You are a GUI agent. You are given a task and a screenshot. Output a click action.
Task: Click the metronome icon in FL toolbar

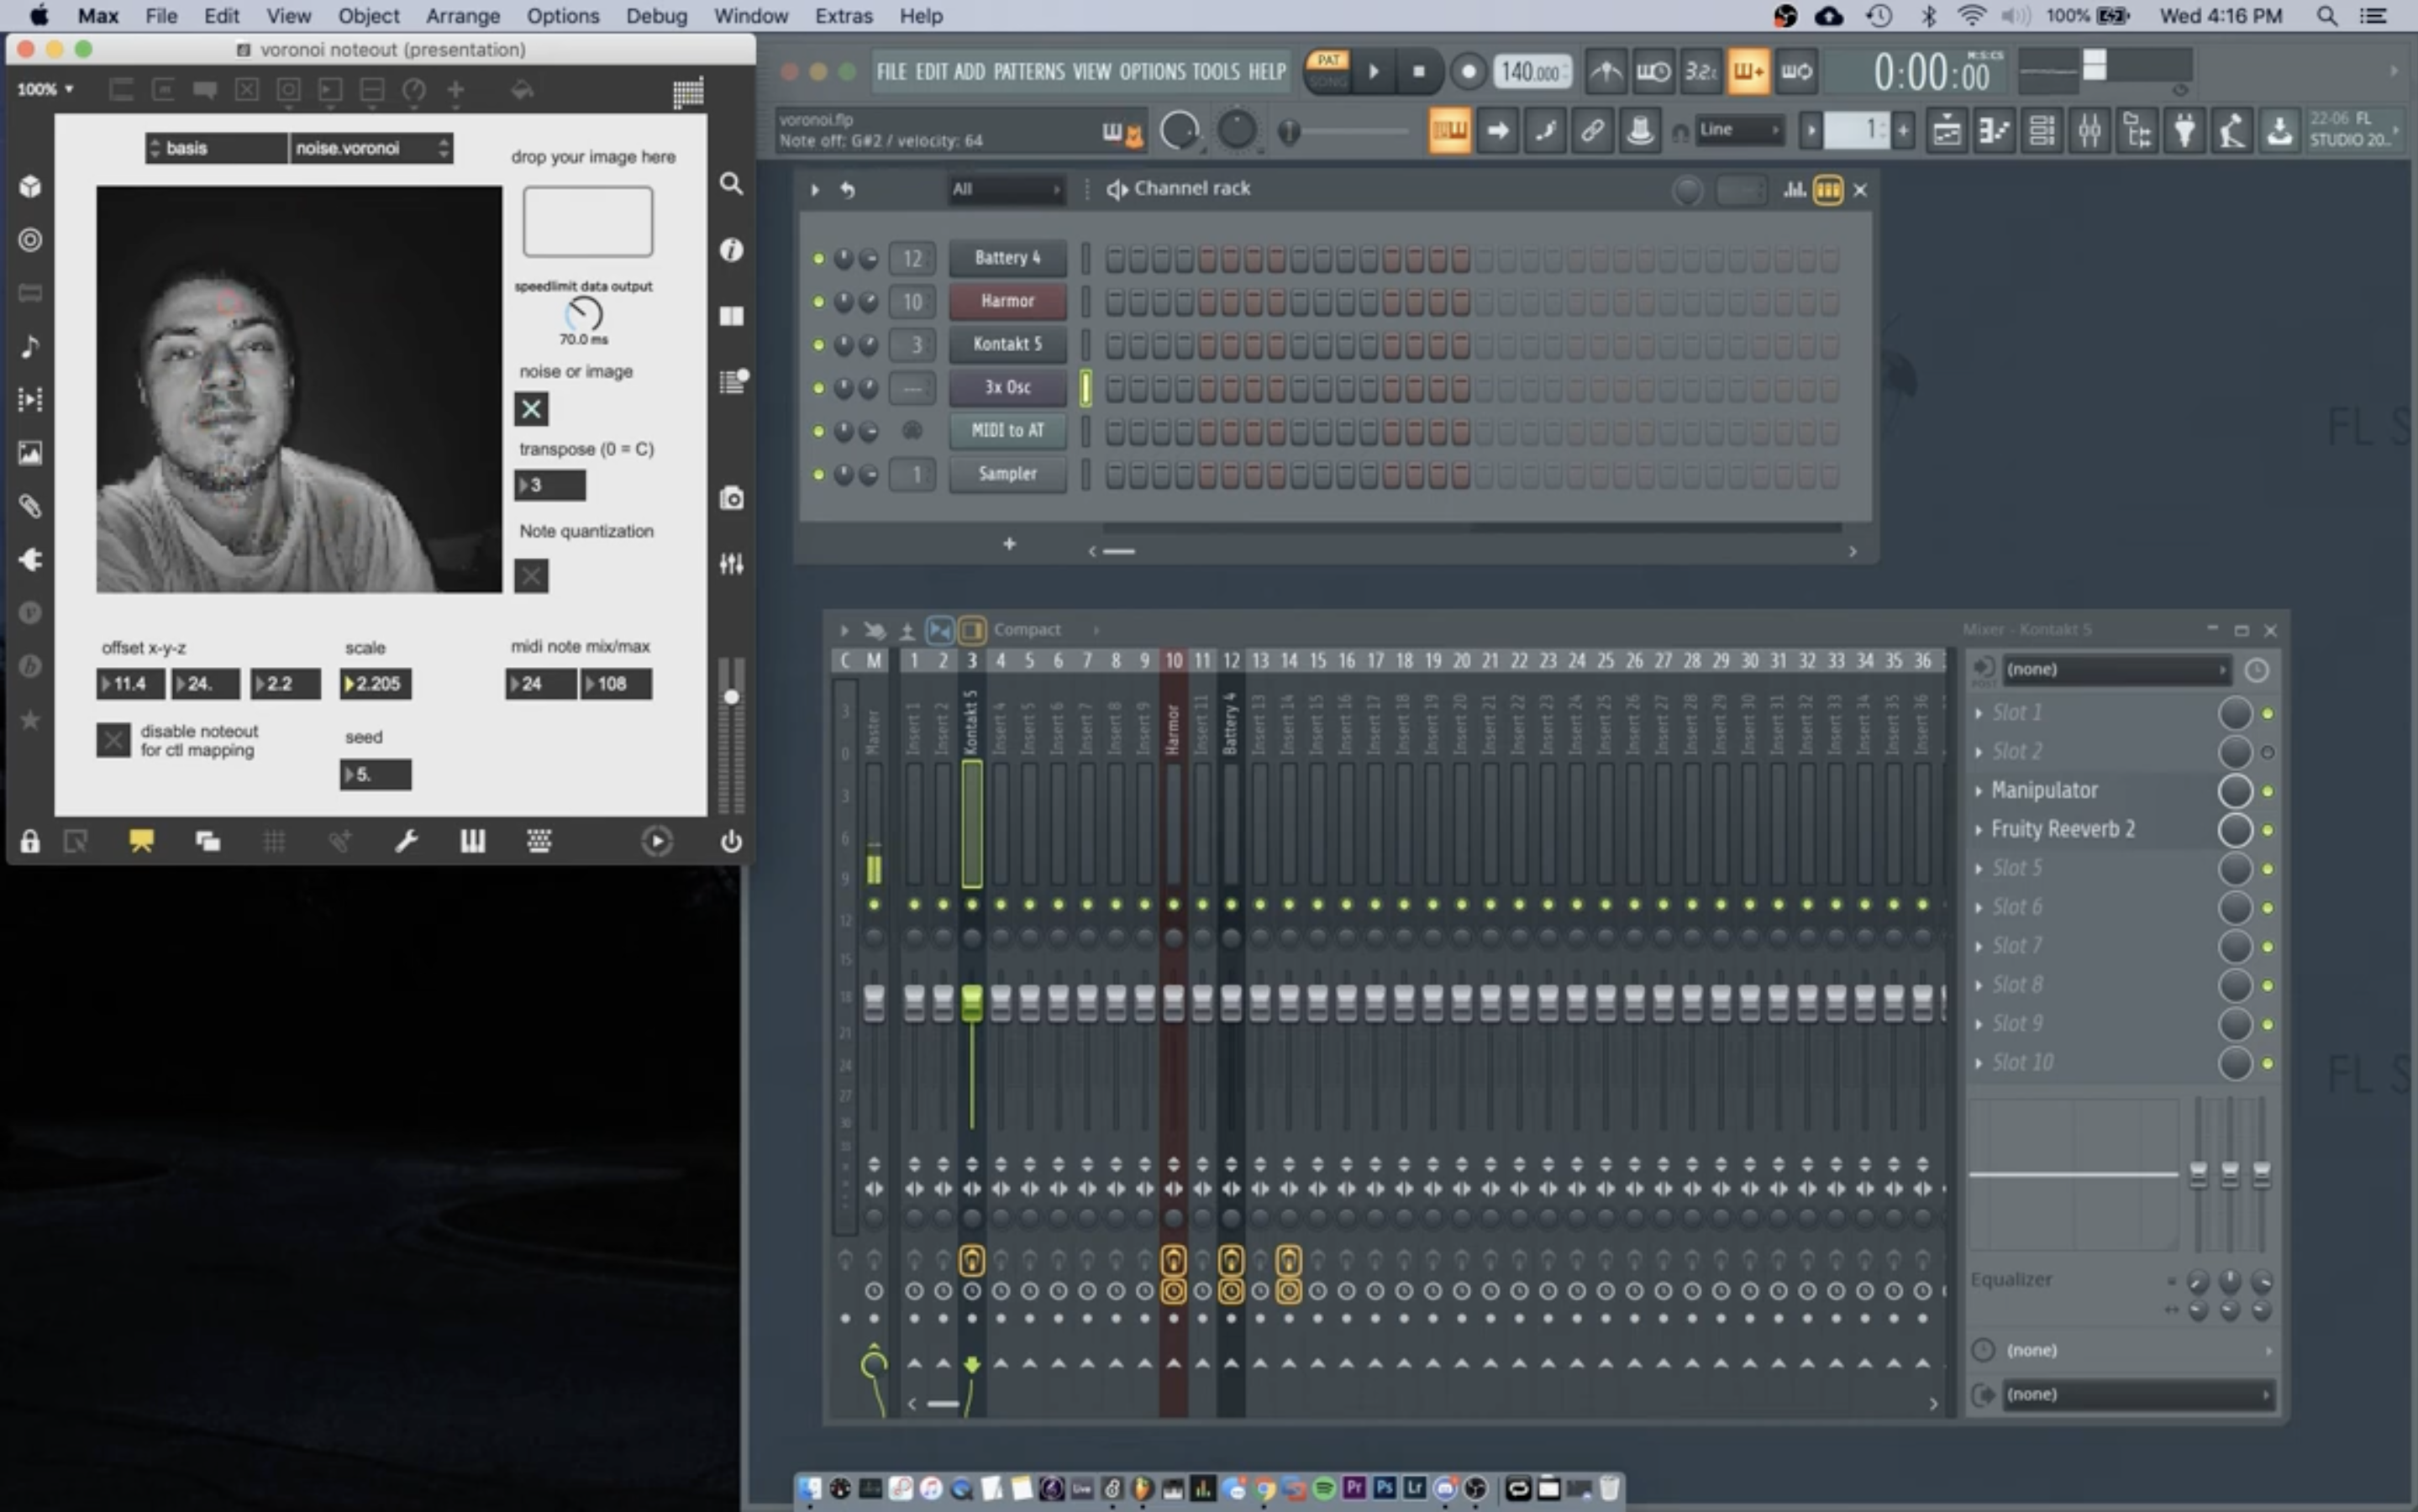1606,72
